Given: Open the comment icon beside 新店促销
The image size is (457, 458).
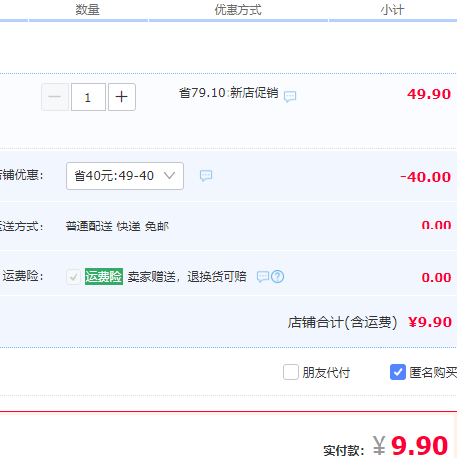Looking at the screenshot, I should click(x=290, y=96).
